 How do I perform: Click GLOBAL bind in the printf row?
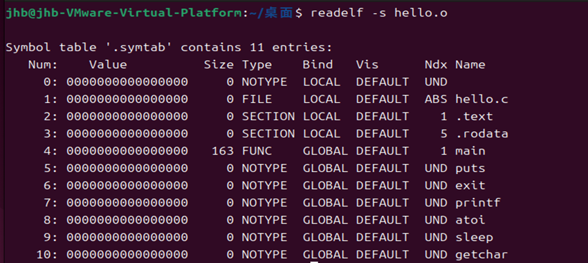coord(325,202)
